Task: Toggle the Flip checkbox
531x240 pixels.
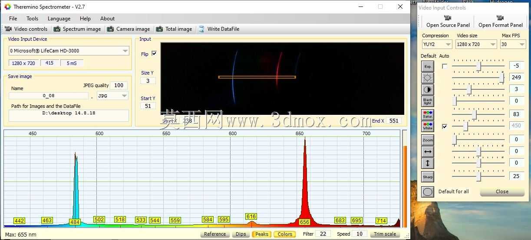Action: pos(154,54)
